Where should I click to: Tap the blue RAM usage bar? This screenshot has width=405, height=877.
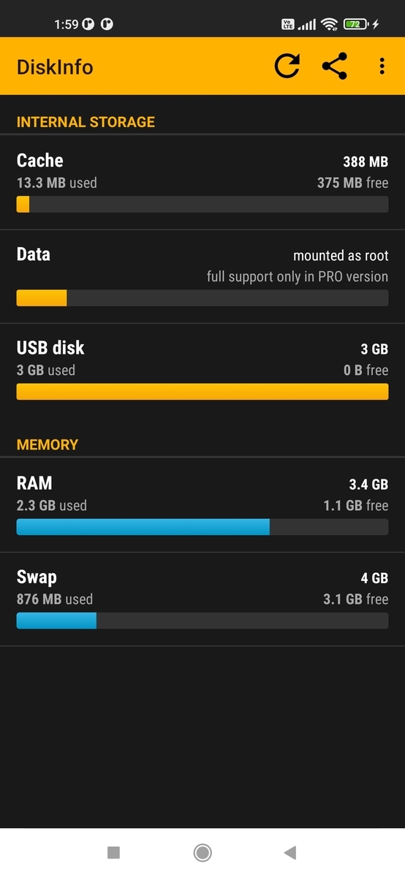(143, 527)
